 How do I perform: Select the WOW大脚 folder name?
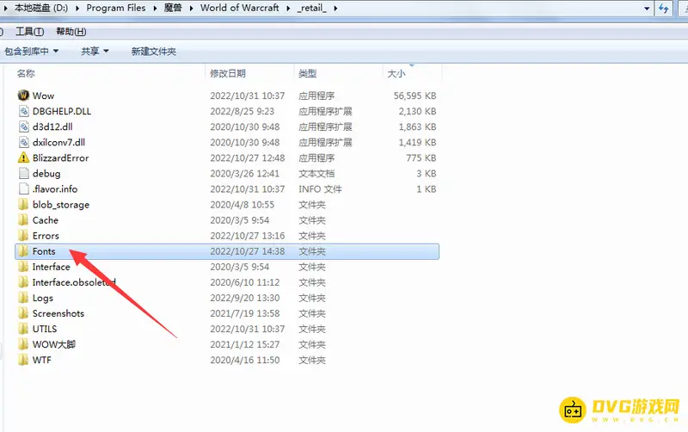54,344
